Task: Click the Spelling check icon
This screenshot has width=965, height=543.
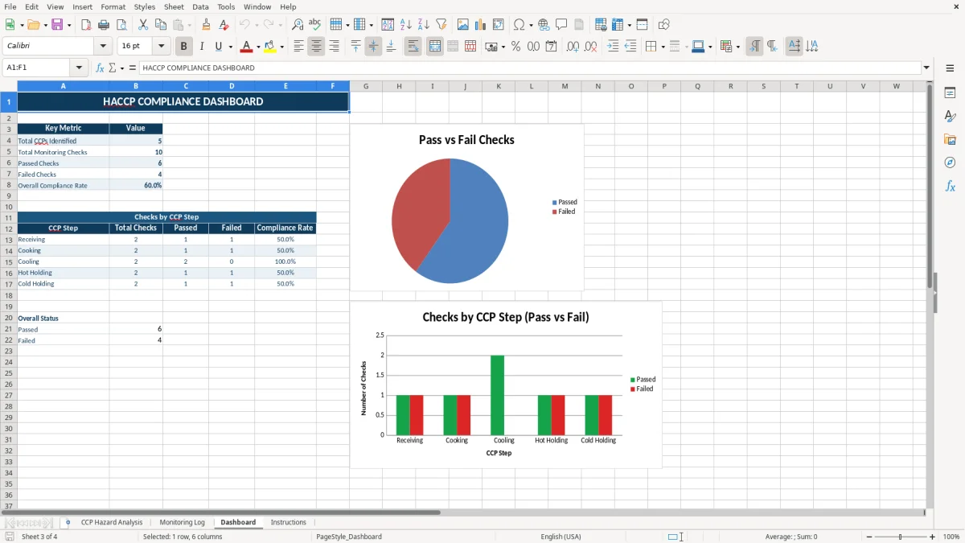Action: coord(315,25)
